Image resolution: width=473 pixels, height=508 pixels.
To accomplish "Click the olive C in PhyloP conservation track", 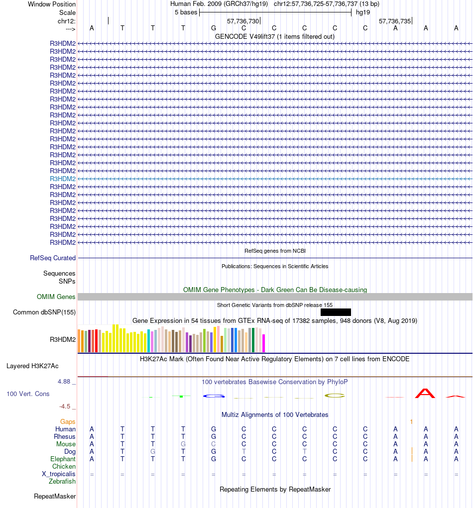I will tap(335, 396).
